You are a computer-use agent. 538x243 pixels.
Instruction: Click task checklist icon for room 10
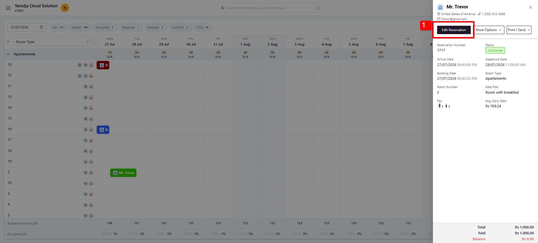pyautogui.click(x=80, y=65)
